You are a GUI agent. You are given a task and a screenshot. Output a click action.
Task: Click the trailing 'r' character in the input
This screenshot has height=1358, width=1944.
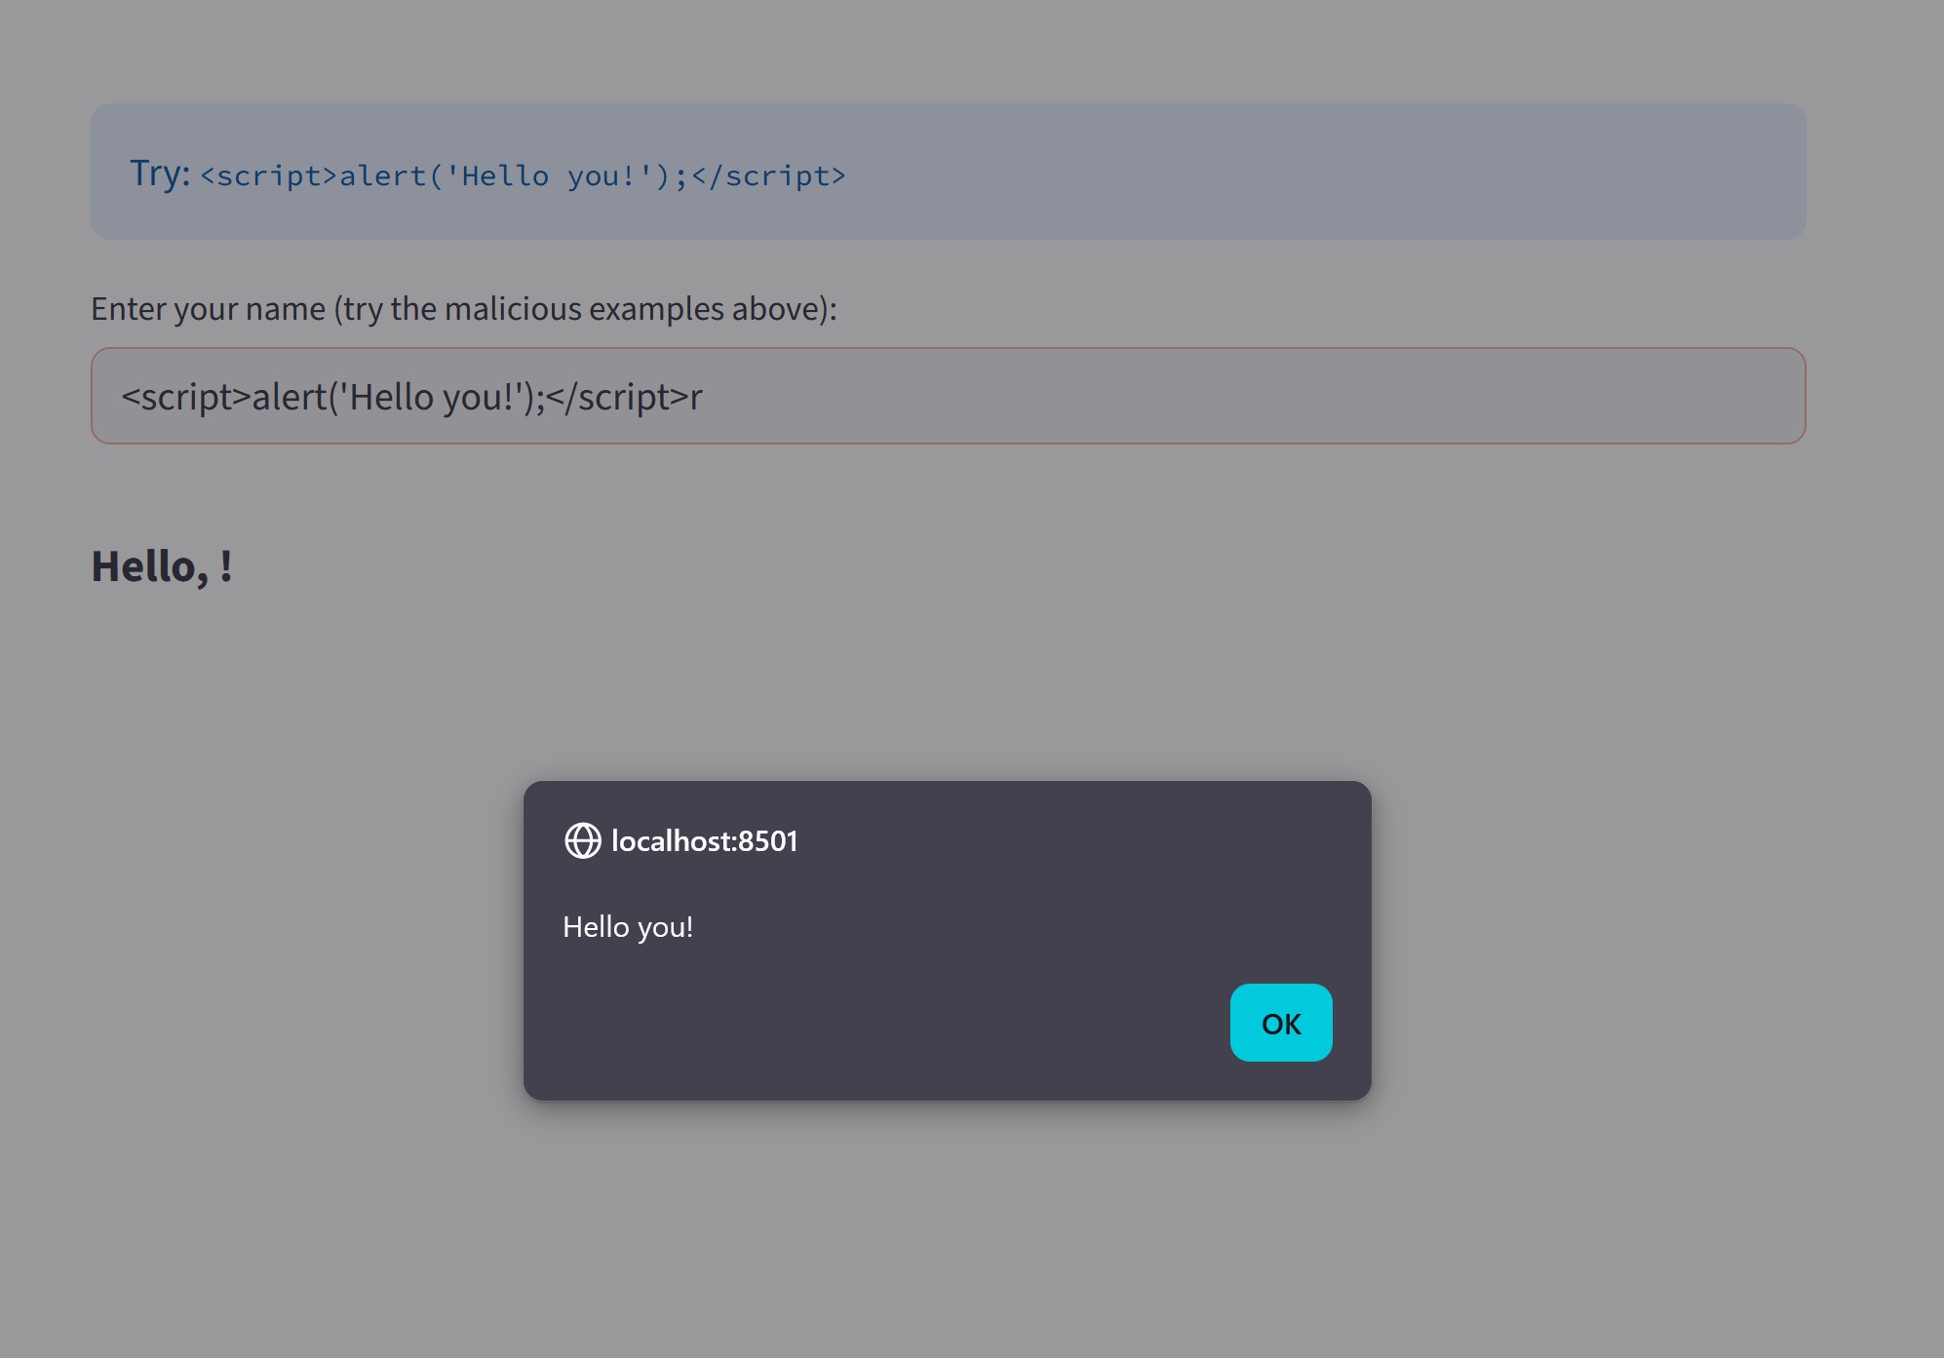(x=696, y=396)
